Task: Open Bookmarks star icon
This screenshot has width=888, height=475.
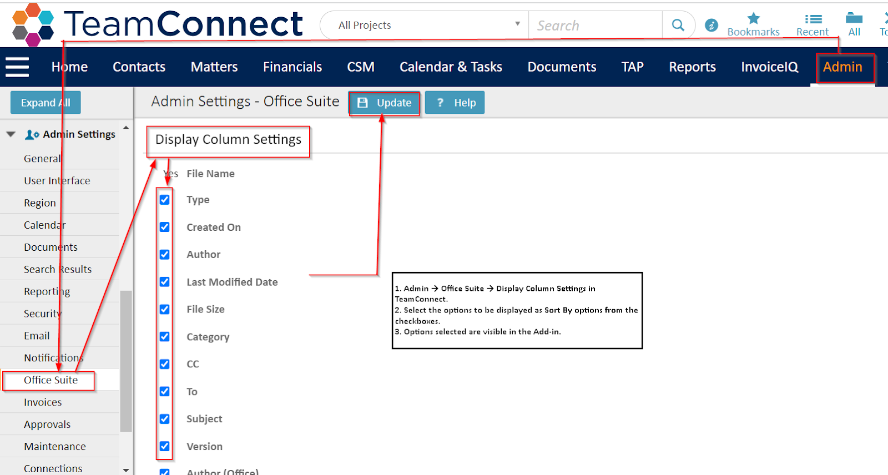Action: [x=754, y=18]
